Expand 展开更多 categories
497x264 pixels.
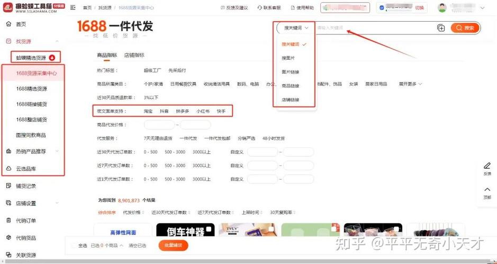(411, 84)
